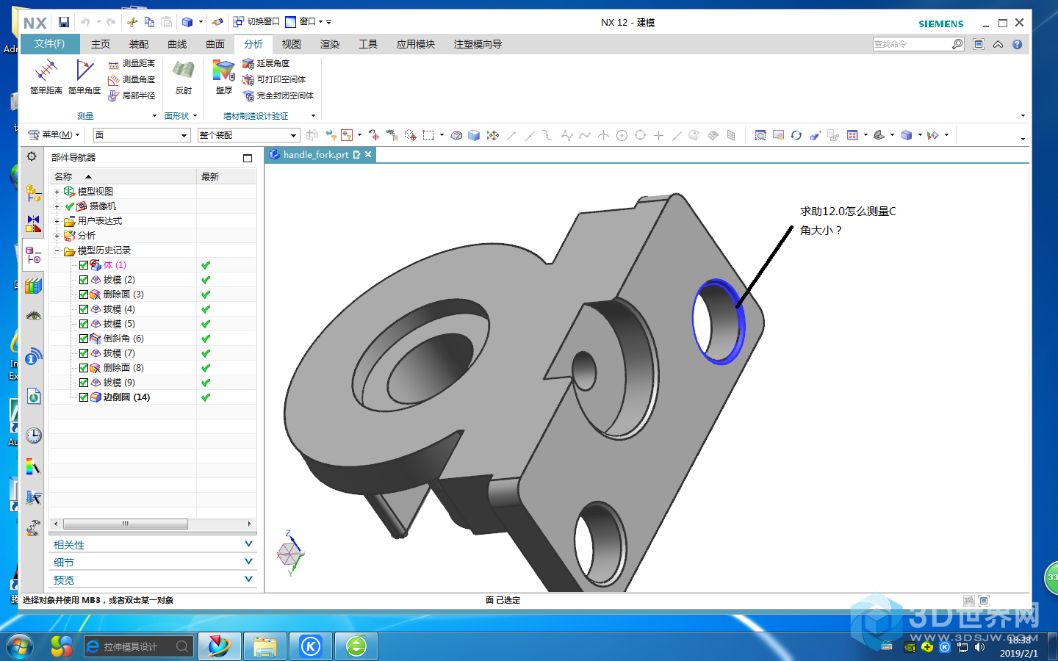The width and height of the screenshot is (1058, 661).
Task: Click the 查找命令 command search field
Action: pos(912,44)
